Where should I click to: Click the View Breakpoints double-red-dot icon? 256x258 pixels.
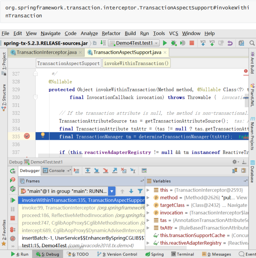coord(13,229)
